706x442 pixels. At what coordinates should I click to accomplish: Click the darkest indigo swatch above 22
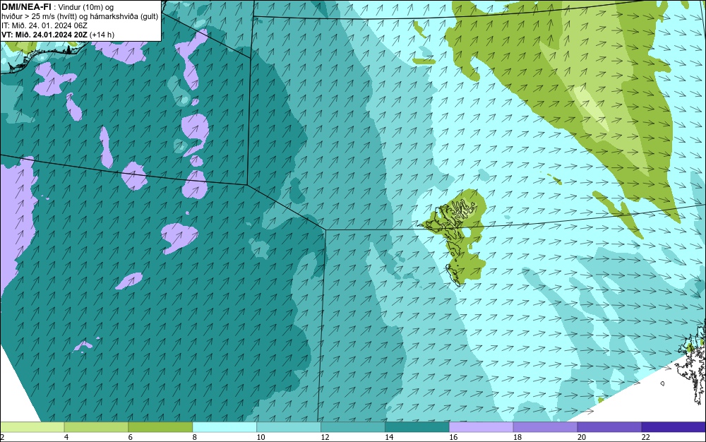[674, 427]
